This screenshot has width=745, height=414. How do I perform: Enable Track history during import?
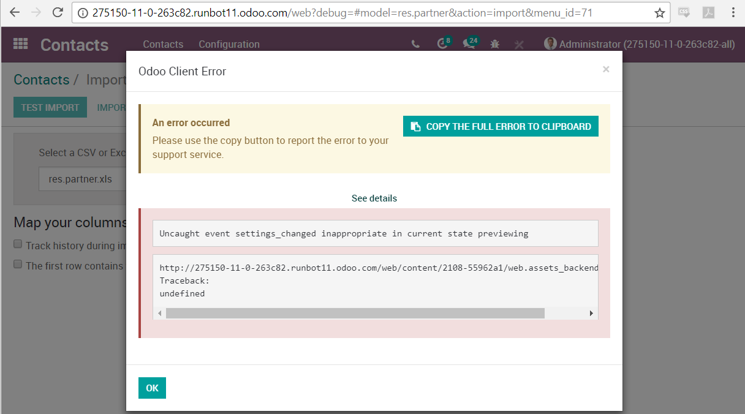pyautogui.click(x=18, y=243)
